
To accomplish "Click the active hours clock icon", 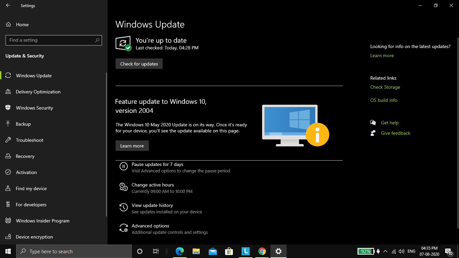I will [124, 187].
